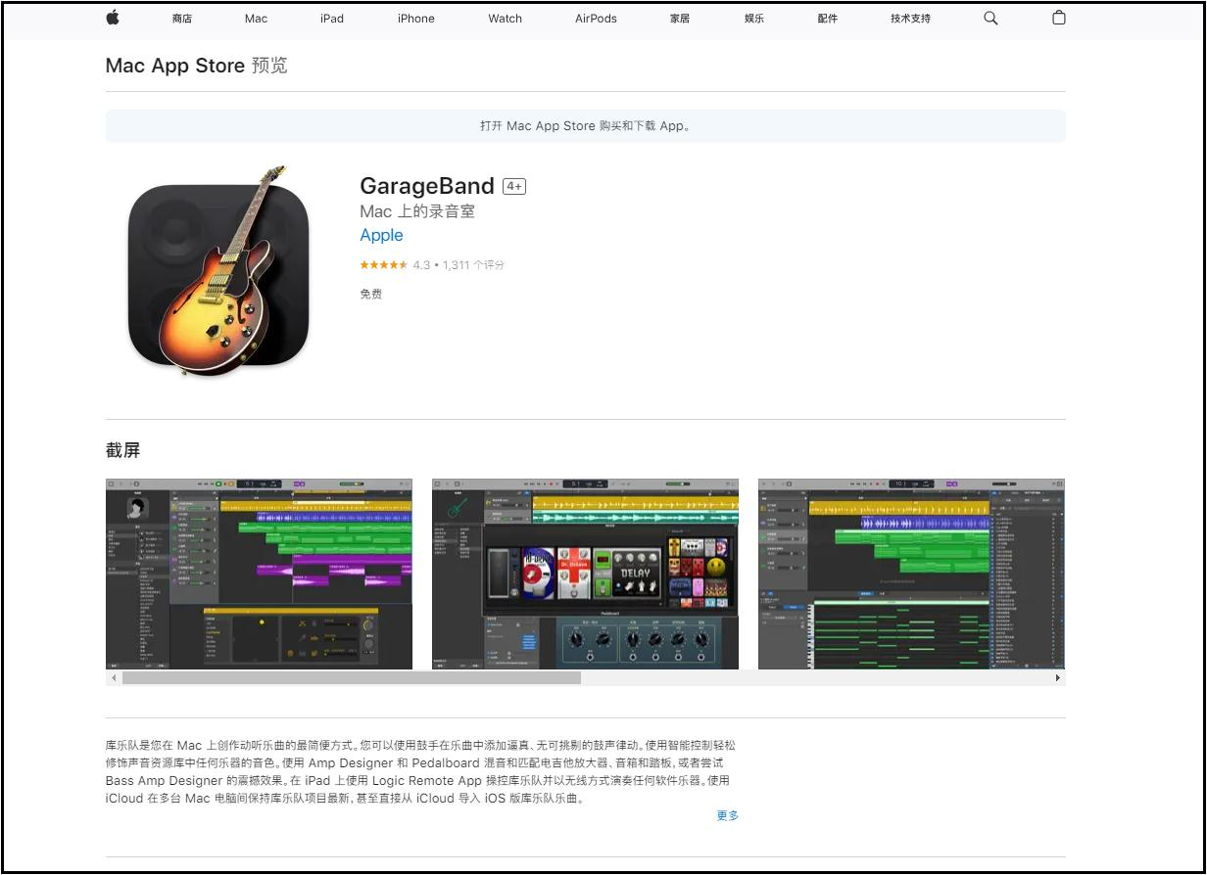1207x875 pixels.
Task: Click the Mac App Store heading link
Action: coord(174,66)
